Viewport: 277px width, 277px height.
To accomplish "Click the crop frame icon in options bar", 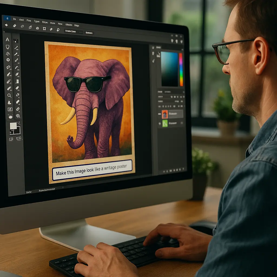I will click(44, 29).
